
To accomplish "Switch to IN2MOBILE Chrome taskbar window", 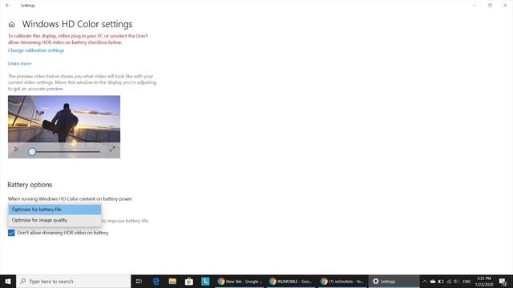I will click(292, 281).
